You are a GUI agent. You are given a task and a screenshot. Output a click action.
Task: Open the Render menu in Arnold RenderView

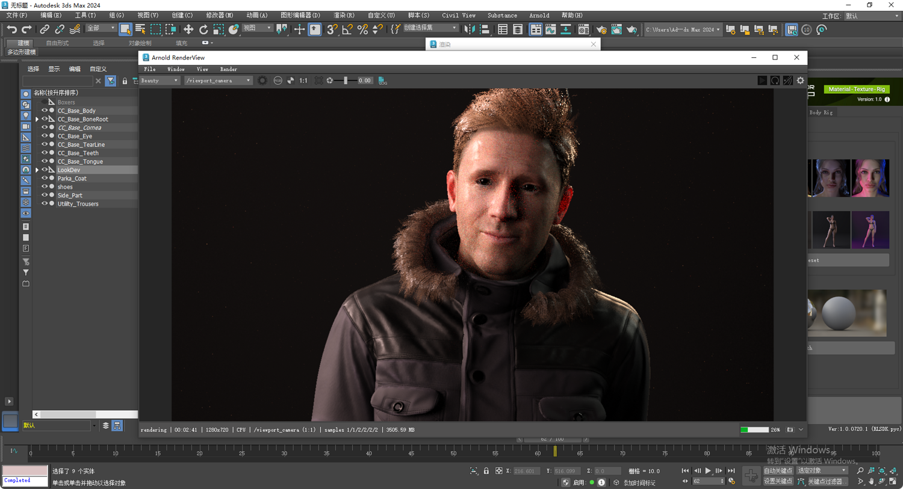pyautogui.click(x=228, y=69)
